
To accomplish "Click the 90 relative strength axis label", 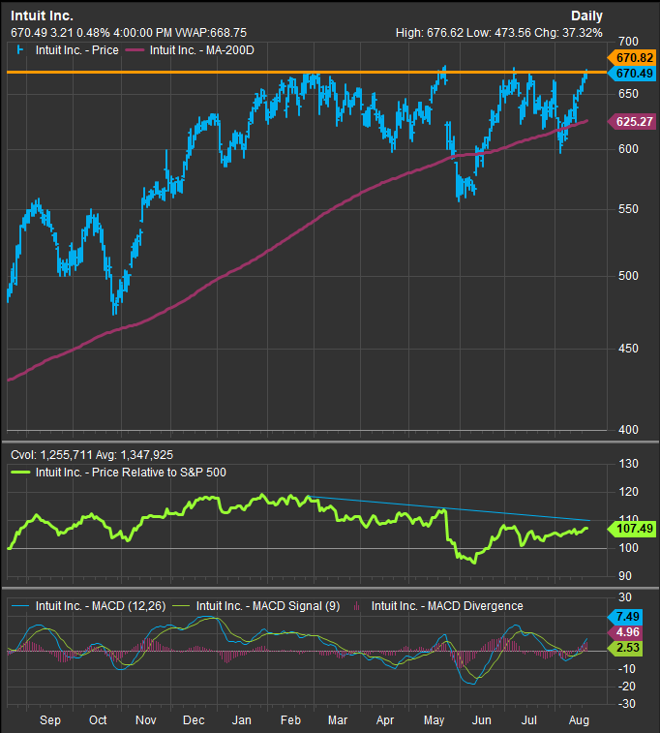I will point(625,576).
